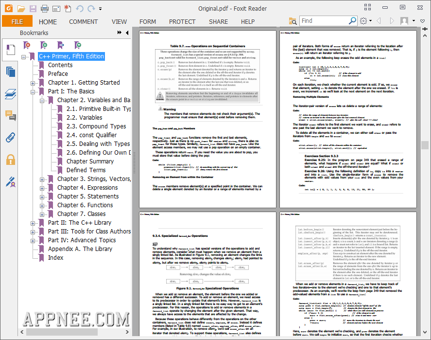Collapse the ribbon with the chevron icon
The height and width of the screenshot is (340, 431).
pos(422,21)
